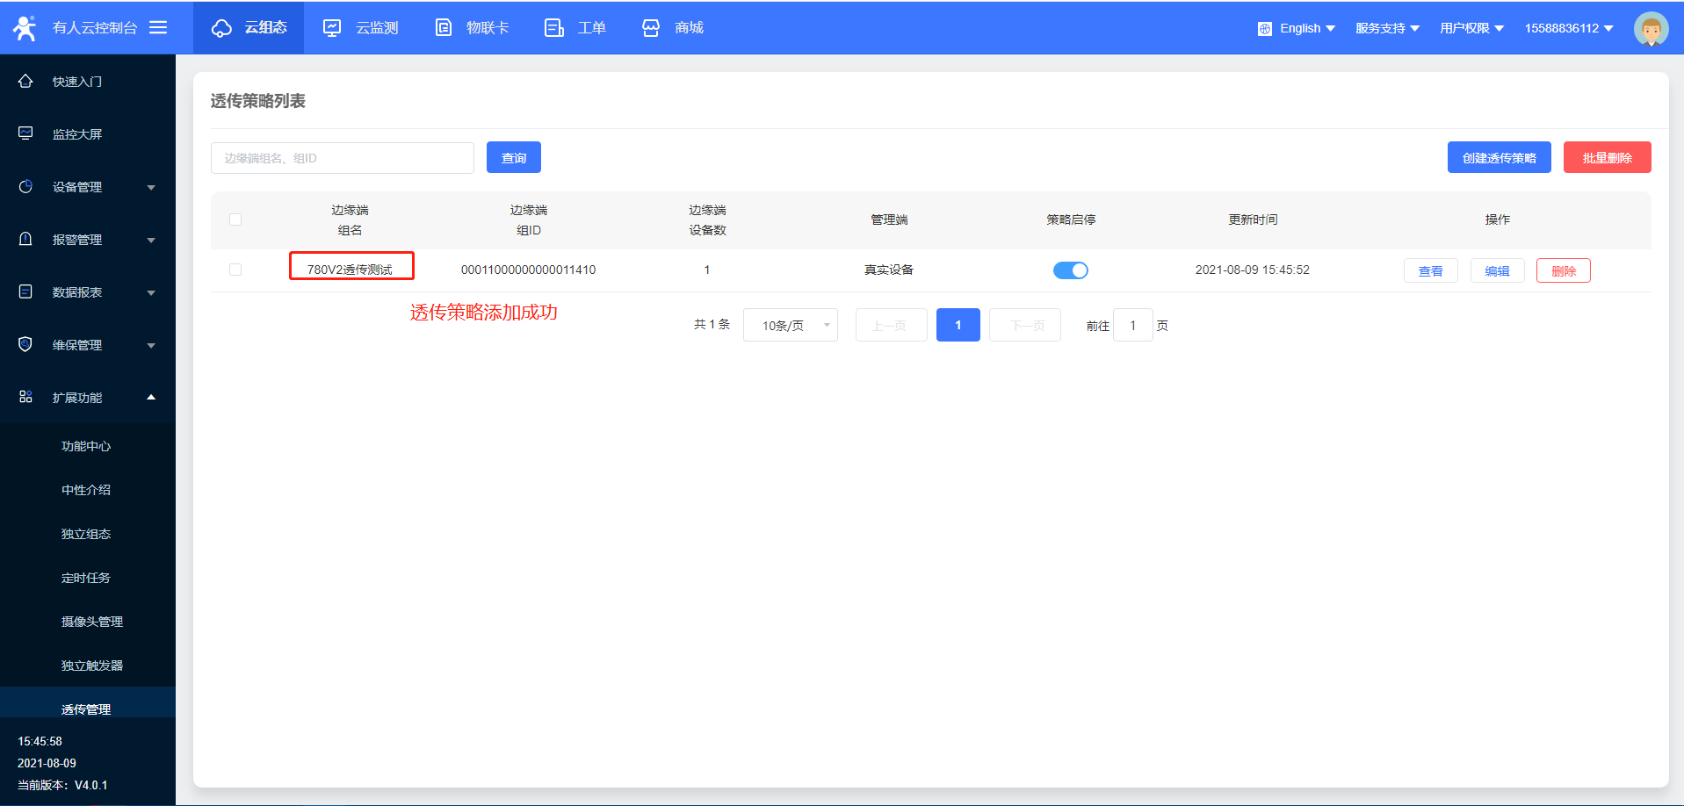This screenshot has height=806, width=1684.
Task: Click the 监控大屏 monitor icon
Action: [25, 133]
